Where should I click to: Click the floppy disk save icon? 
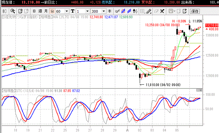coord(171,11)
